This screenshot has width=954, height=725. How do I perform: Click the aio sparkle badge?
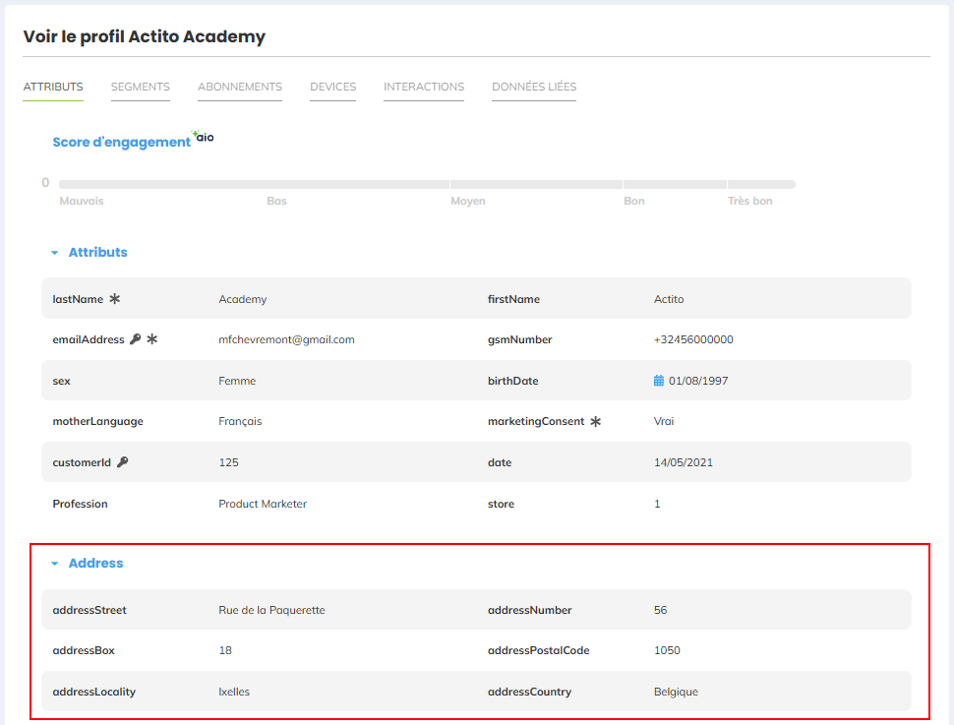203,137
